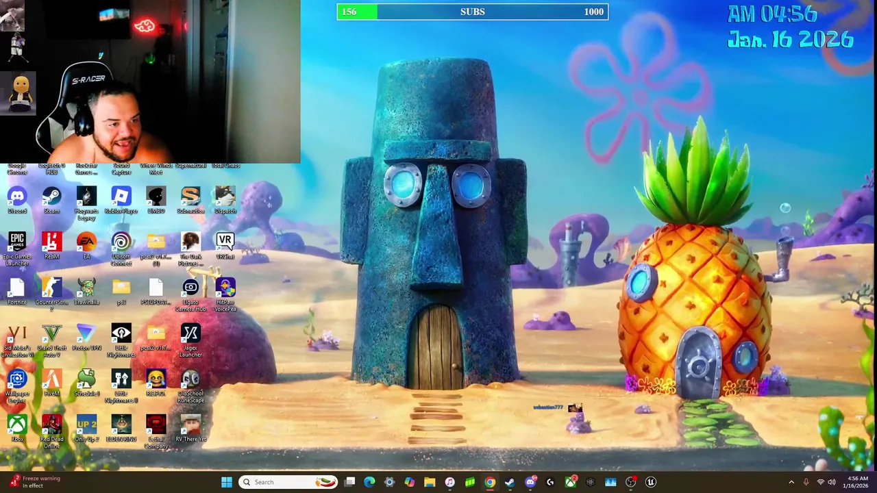Image resolution: width=877 pixels, height=493 pixels.
Task: Launch Microsoft Edge from the taskbar
Action: (369, 482)
